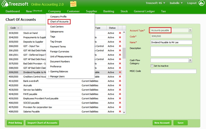The image size is (206, 129).
Task: Open the Isabelle user dropdown
Action: coord(176,3)
